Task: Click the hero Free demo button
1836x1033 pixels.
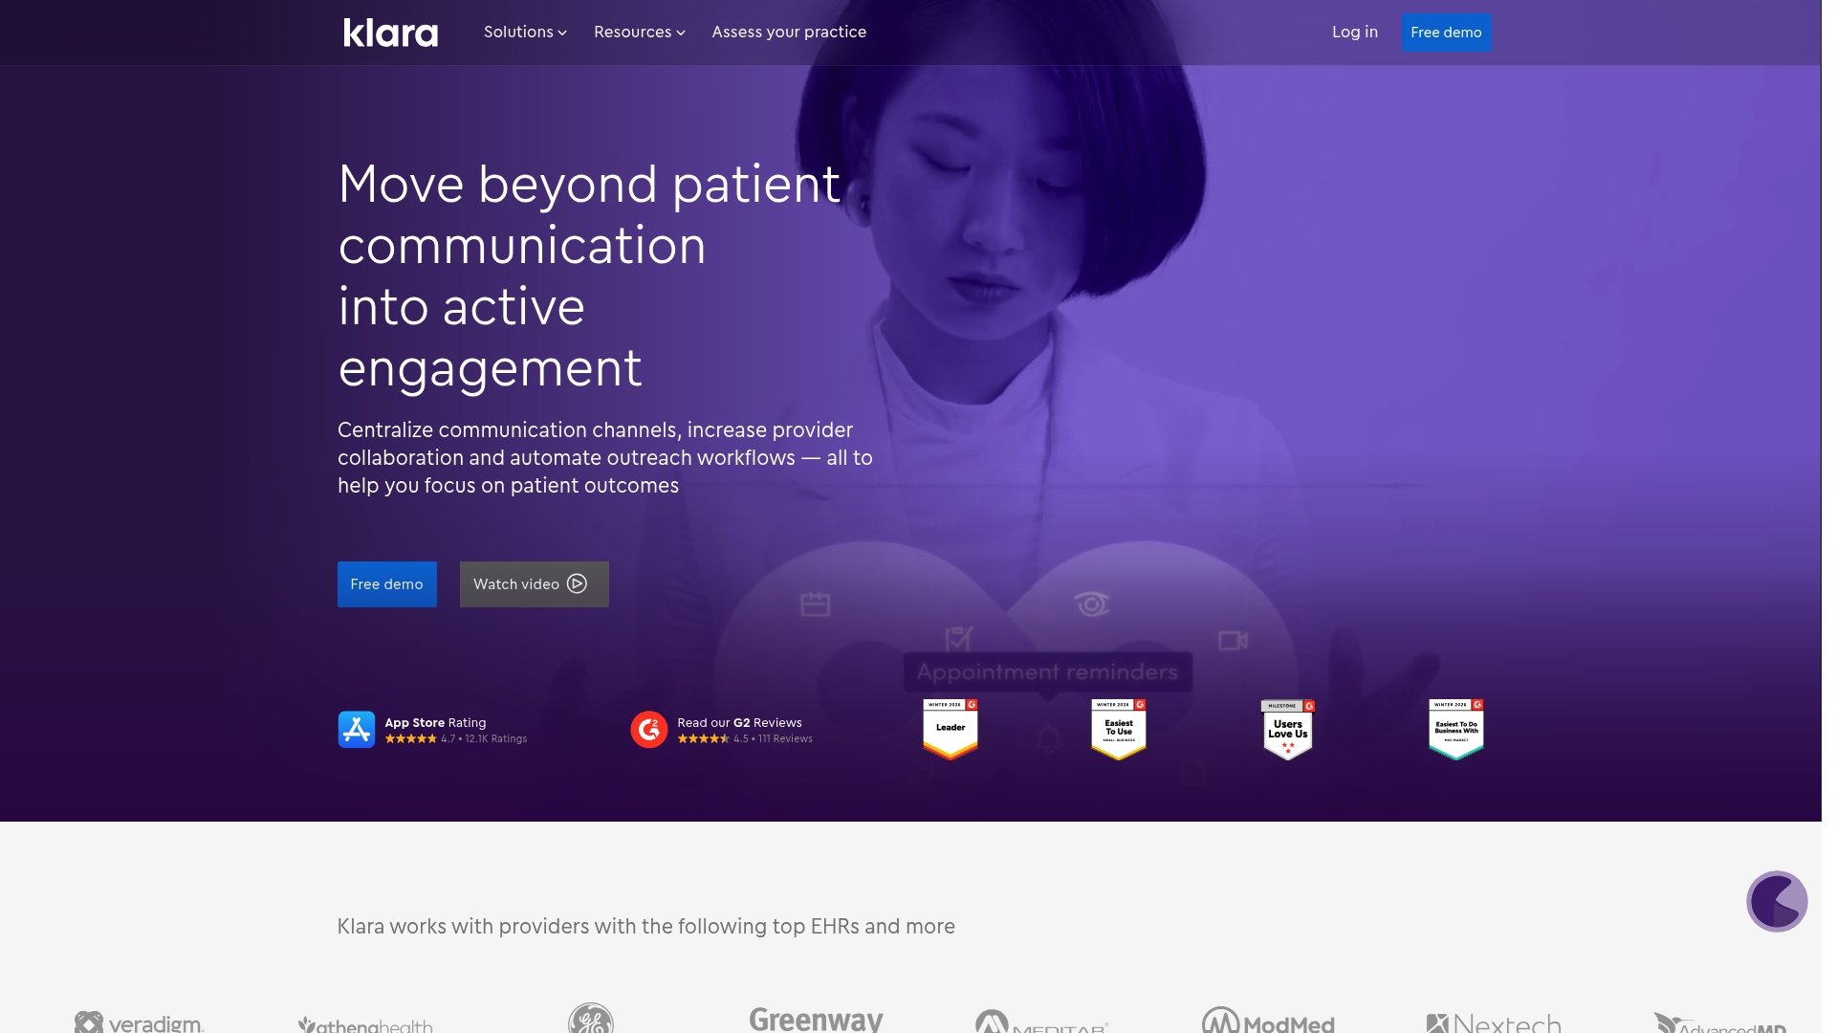Action: click(x=386, y=583)
